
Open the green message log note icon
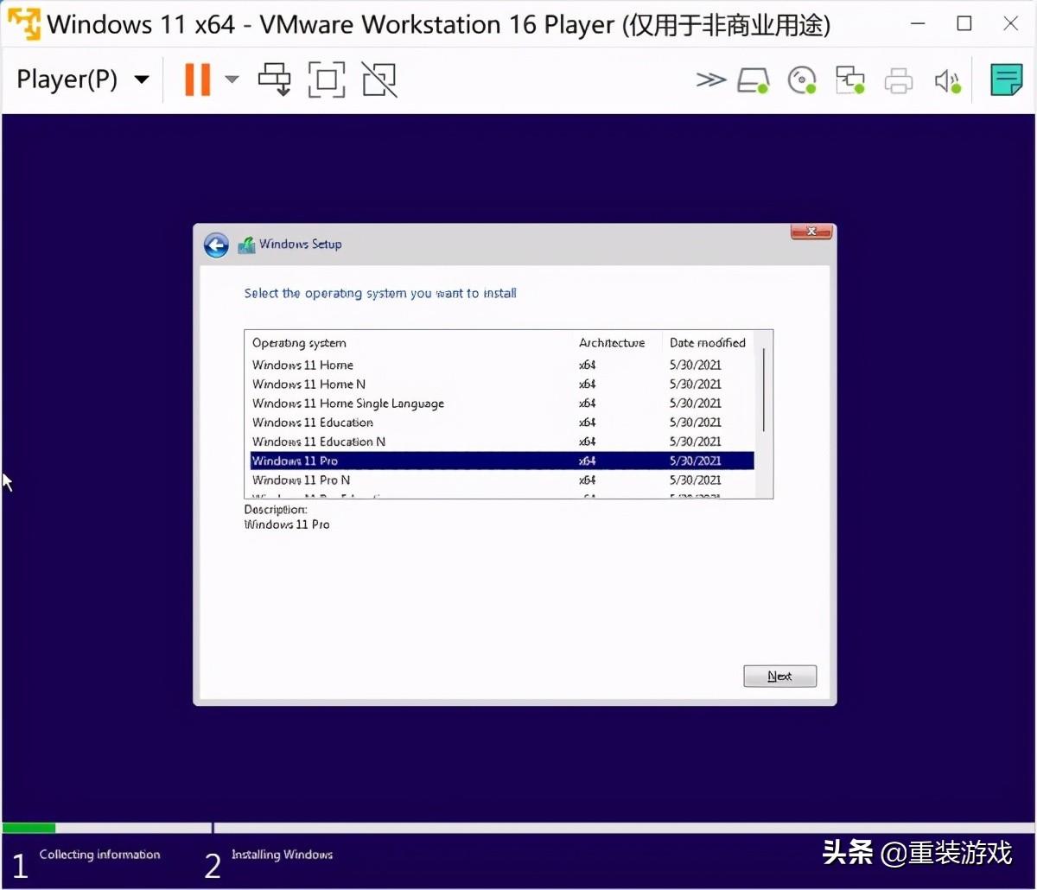pyautogui.click(x=1006, y=80)
